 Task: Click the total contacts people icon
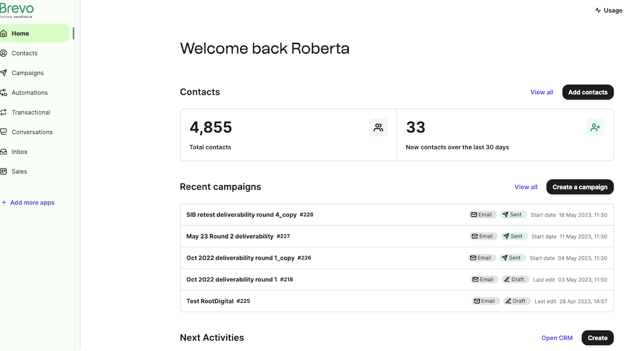[378, 128]
